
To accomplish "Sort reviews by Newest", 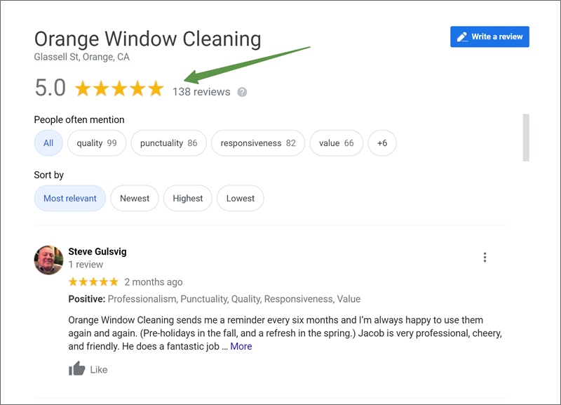I will click(x=135, y=198).
